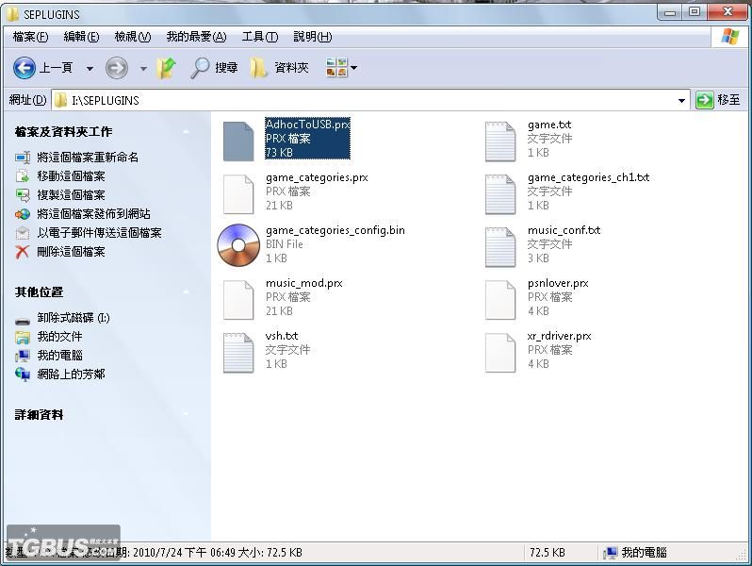Click the music_conf.txt file name

point(564,230)
